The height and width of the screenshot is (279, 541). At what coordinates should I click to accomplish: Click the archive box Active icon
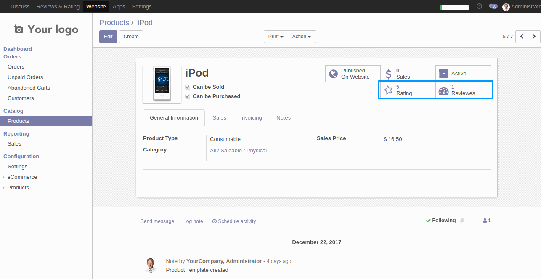point(443,74)
